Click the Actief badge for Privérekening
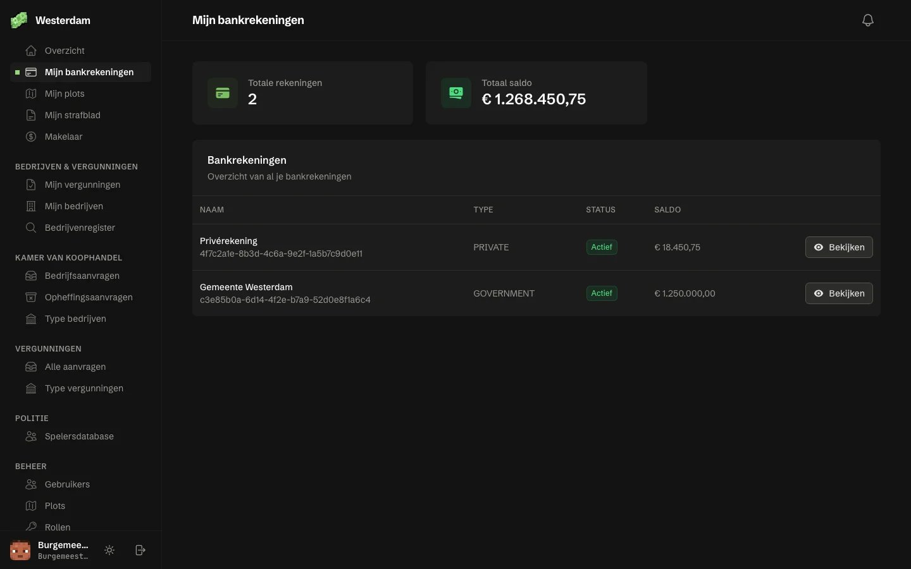 coord(602,247)
